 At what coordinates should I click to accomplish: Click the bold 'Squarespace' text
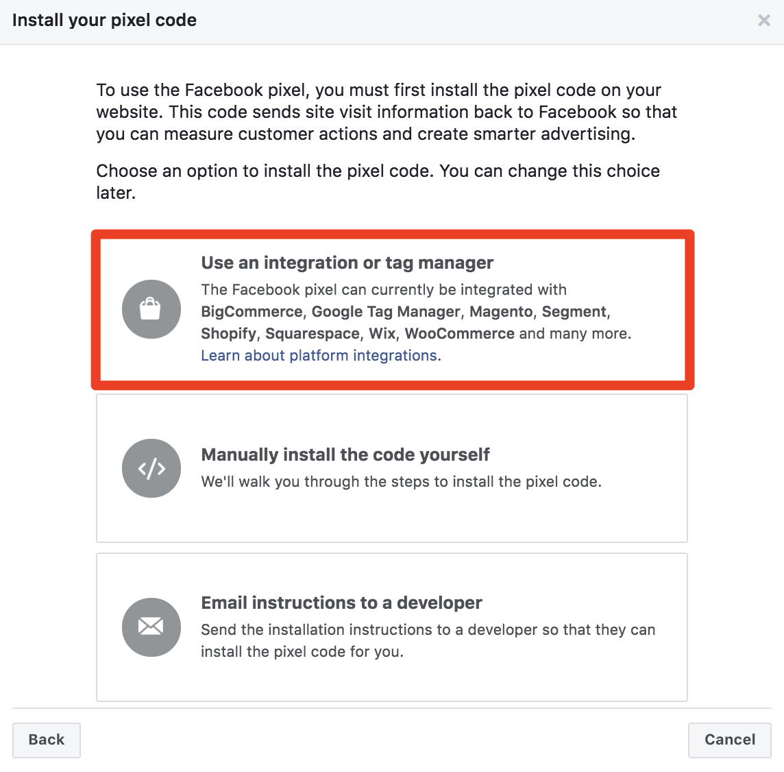pos(312,333)
